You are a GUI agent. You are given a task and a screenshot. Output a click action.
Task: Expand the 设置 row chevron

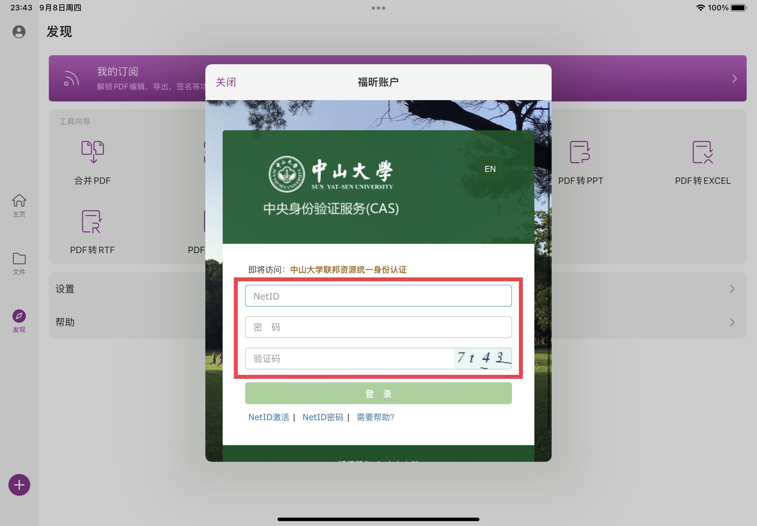732,289
